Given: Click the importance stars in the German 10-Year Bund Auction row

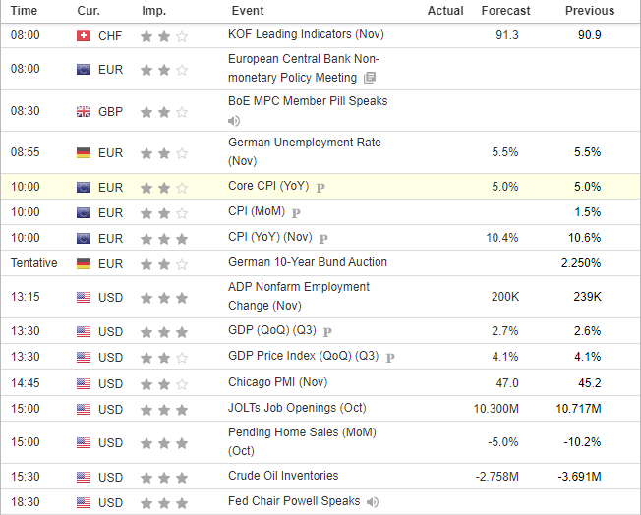Looking at the screenshot, I should coord(164,264).
